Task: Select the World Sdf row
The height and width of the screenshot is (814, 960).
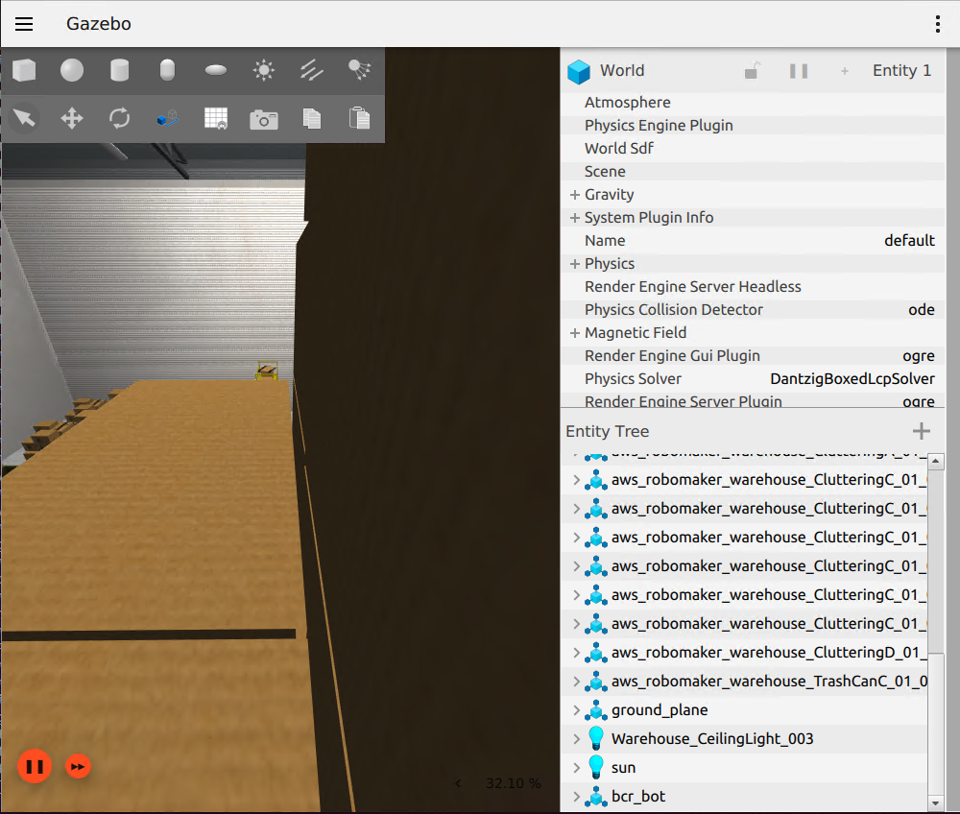Action: (753, 149)
